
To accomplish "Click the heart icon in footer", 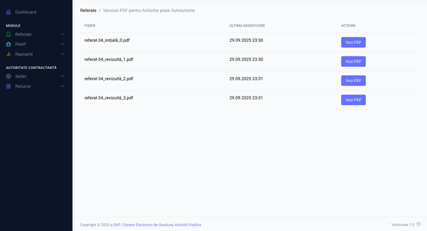I will coord(418,225).
